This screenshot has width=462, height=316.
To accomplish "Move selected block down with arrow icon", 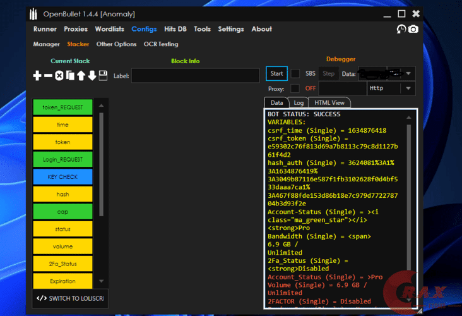I will pos(92,76).
